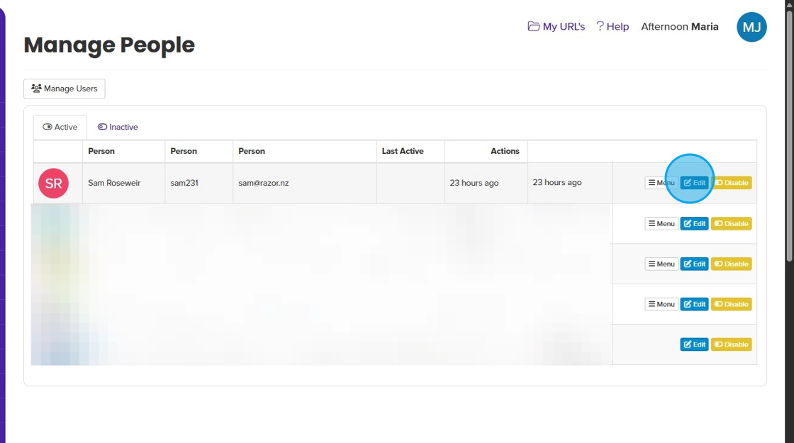Switch to the Inactive tab
The width and height of the screenshot is (794, 443).
click(118, 127)
